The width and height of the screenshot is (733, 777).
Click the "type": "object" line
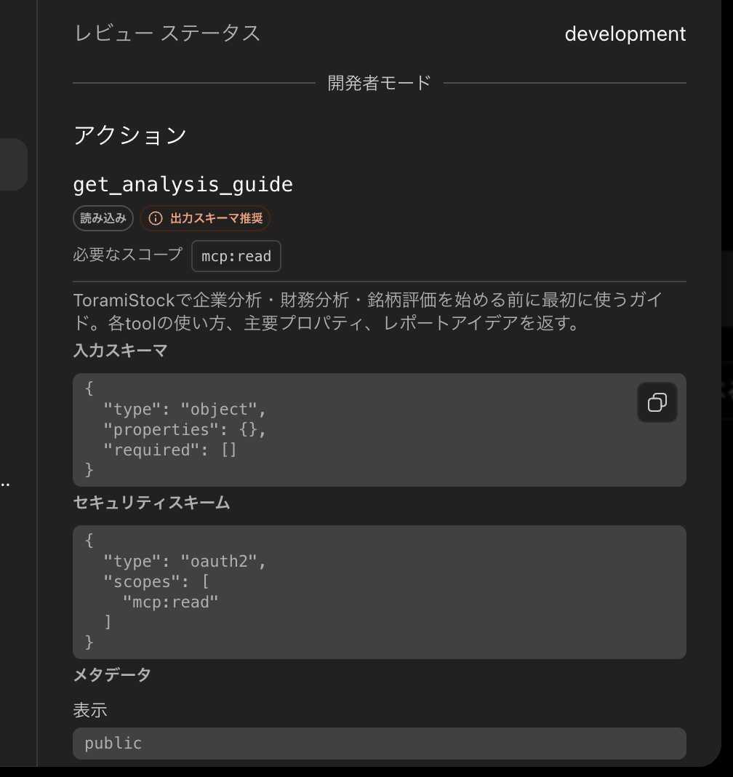(185, 410)
